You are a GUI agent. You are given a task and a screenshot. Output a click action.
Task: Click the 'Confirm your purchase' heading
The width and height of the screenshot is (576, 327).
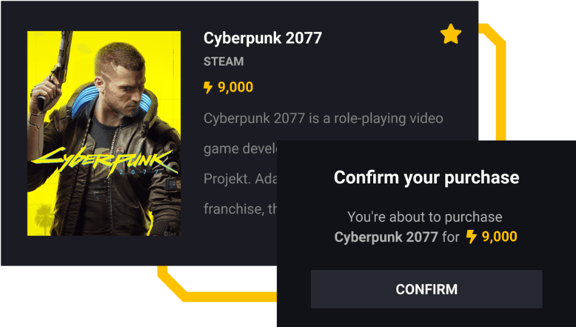426,178
